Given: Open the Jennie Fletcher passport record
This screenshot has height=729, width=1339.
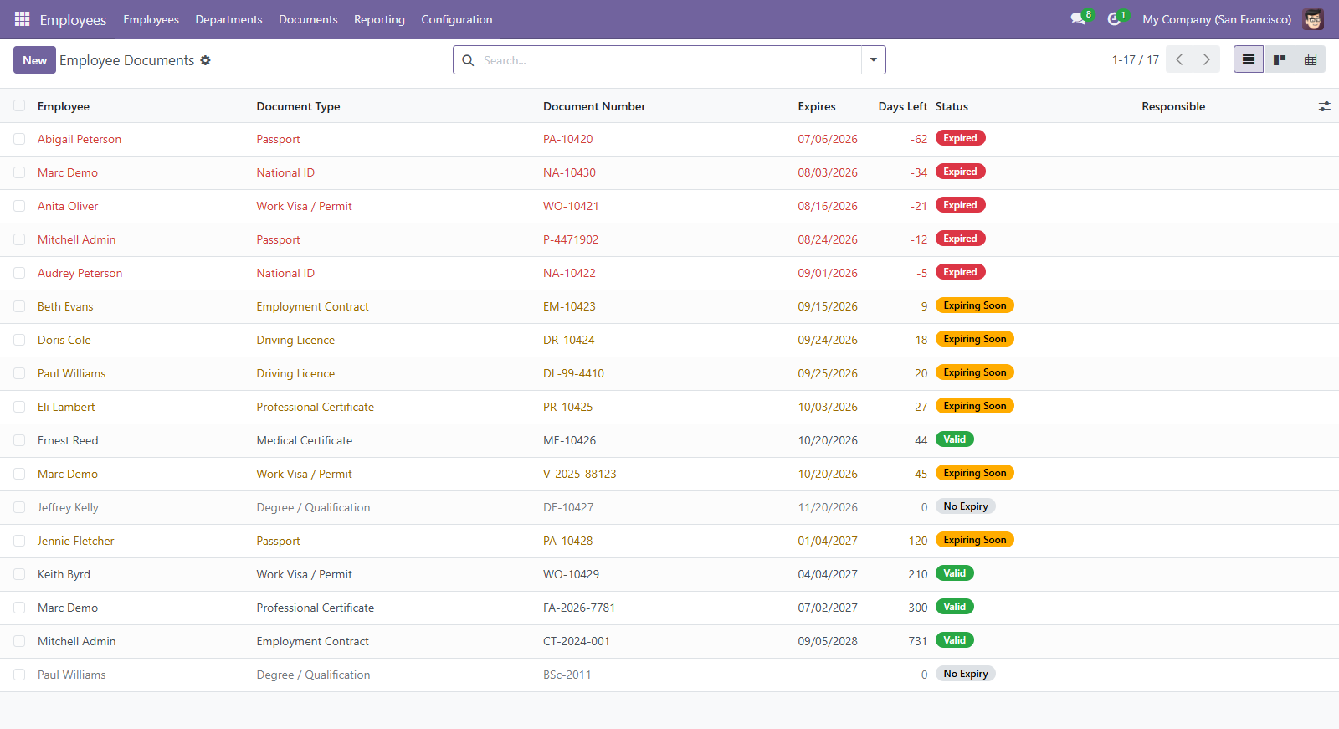Looking at the screenshot, I should (x=669, y=541).
